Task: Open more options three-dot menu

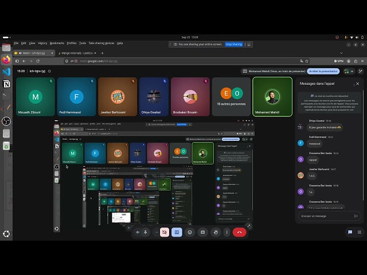Action: pos(227,232)
